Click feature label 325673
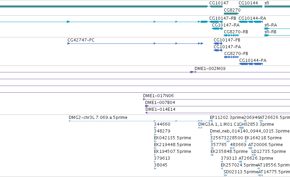This screenshot has width=290, height=177. click(218, 138)
